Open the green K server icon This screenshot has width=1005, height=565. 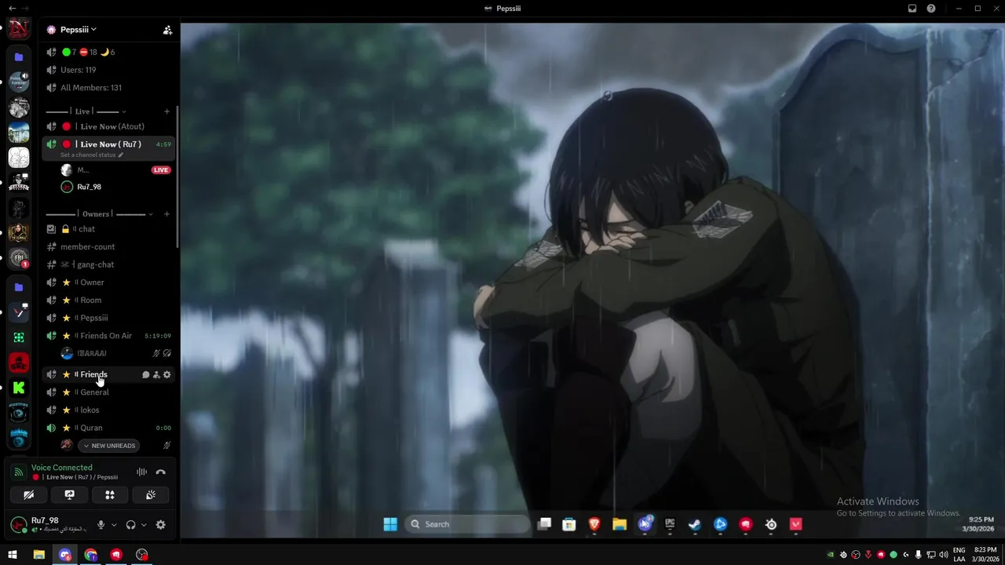click(19, 388)
